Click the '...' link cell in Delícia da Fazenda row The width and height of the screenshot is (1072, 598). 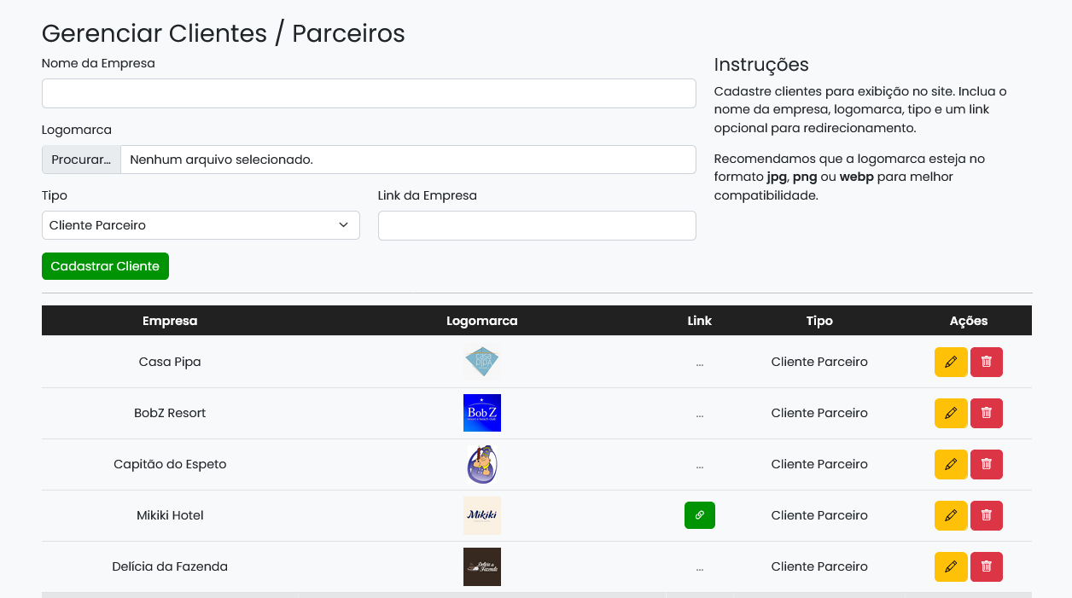click(x=700, y=567)
